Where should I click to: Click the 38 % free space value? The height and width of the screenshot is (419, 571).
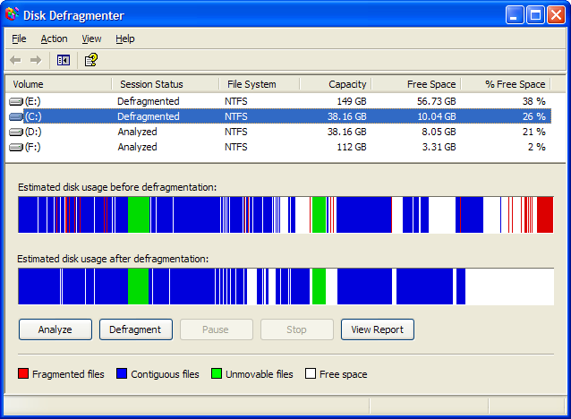[x=533, y=101]
